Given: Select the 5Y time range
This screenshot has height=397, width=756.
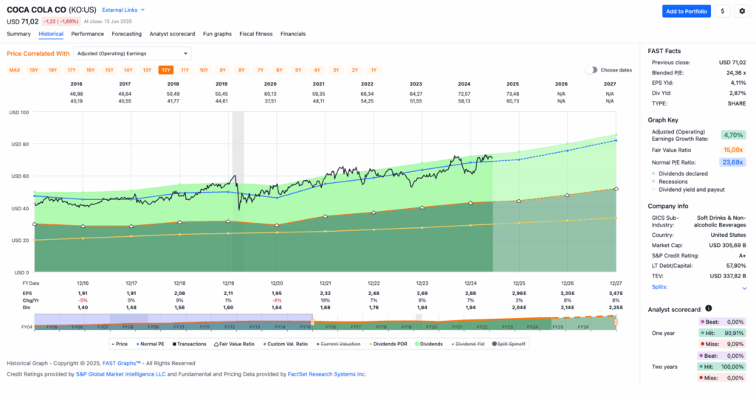Looking at the screenshot, I should (298, 70).
